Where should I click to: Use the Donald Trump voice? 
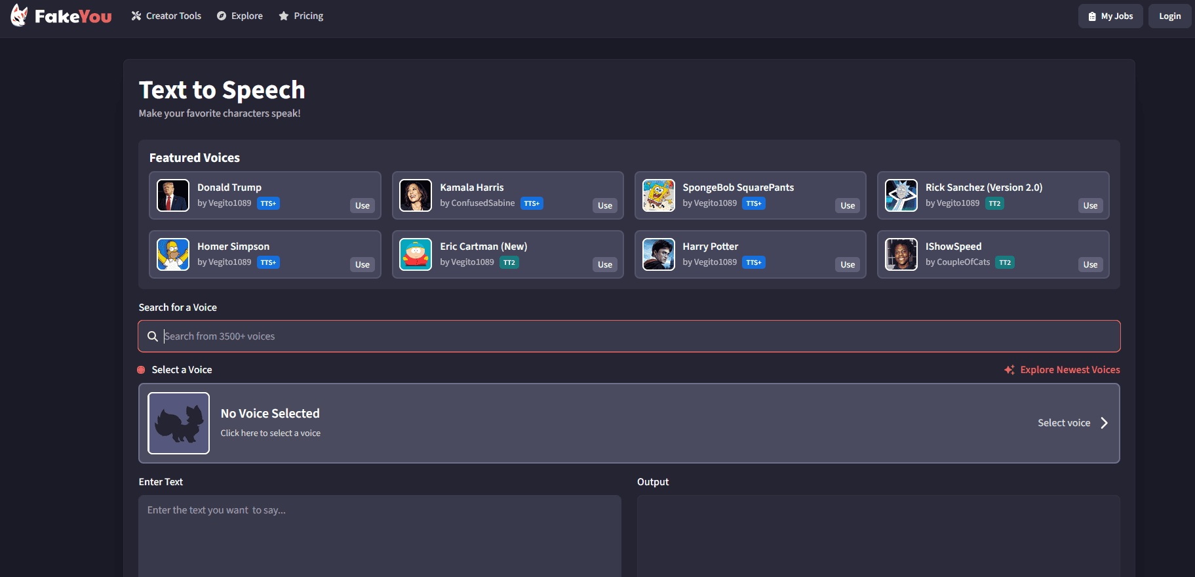362,205
